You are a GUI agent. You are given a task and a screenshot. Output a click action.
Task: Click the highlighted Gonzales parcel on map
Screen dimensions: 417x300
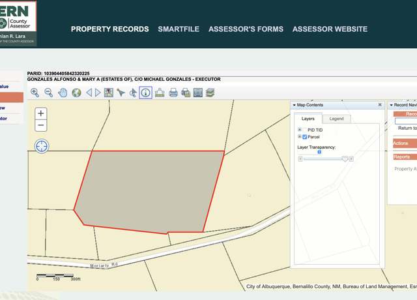click(x=149, y=190)
